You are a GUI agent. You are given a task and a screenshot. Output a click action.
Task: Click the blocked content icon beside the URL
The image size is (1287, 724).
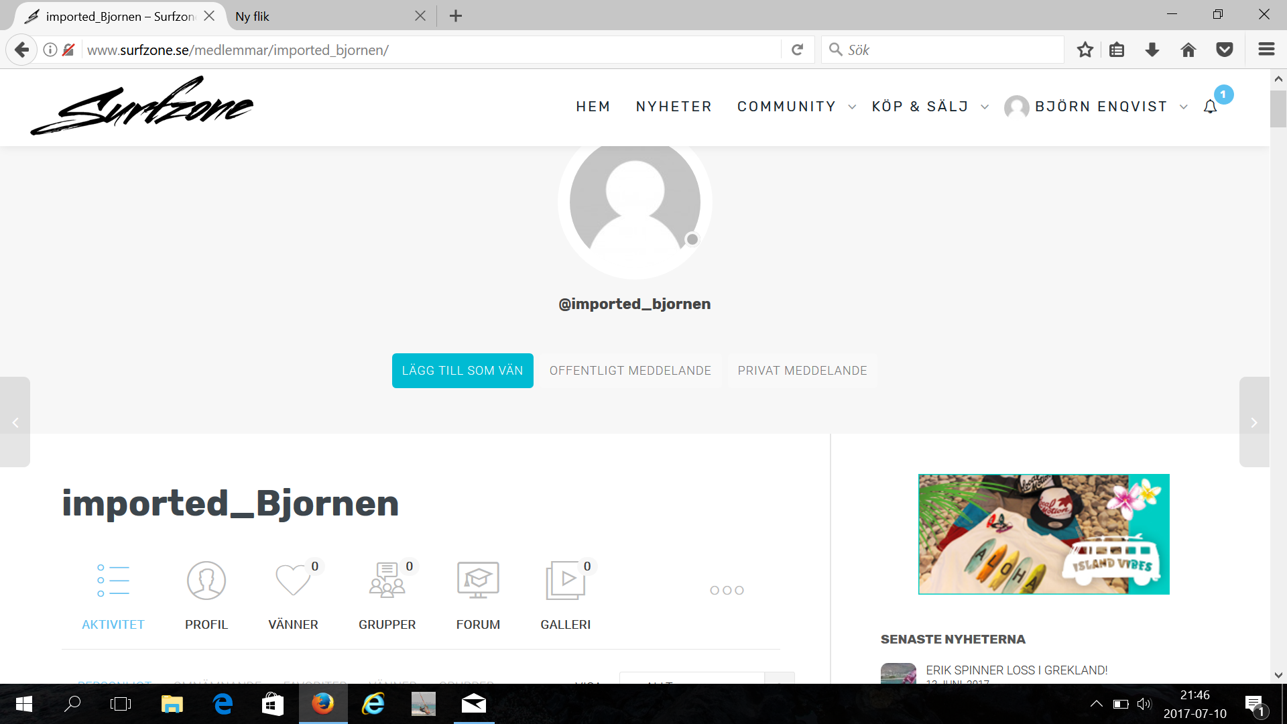click(x=68, y=50)
